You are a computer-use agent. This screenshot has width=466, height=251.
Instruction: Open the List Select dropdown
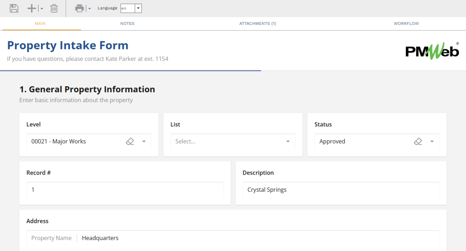(x=288, y=141)
